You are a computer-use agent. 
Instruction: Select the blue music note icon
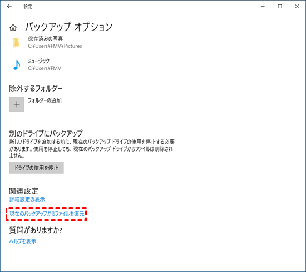click(17, 64)
